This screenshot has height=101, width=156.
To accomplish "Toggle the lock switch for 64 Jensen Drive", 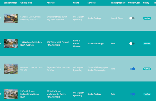I will [x=132, y=69].
